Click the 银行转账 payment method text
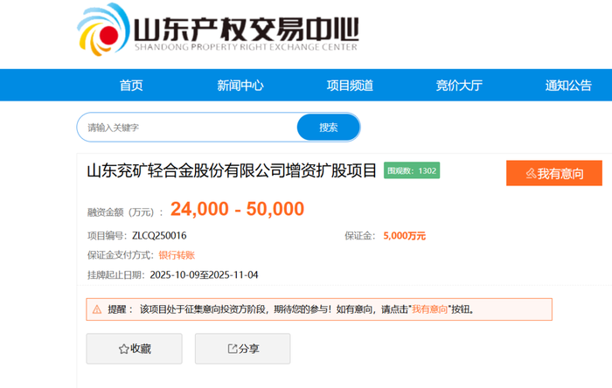The image size is (612, 388). pos(177,255)
